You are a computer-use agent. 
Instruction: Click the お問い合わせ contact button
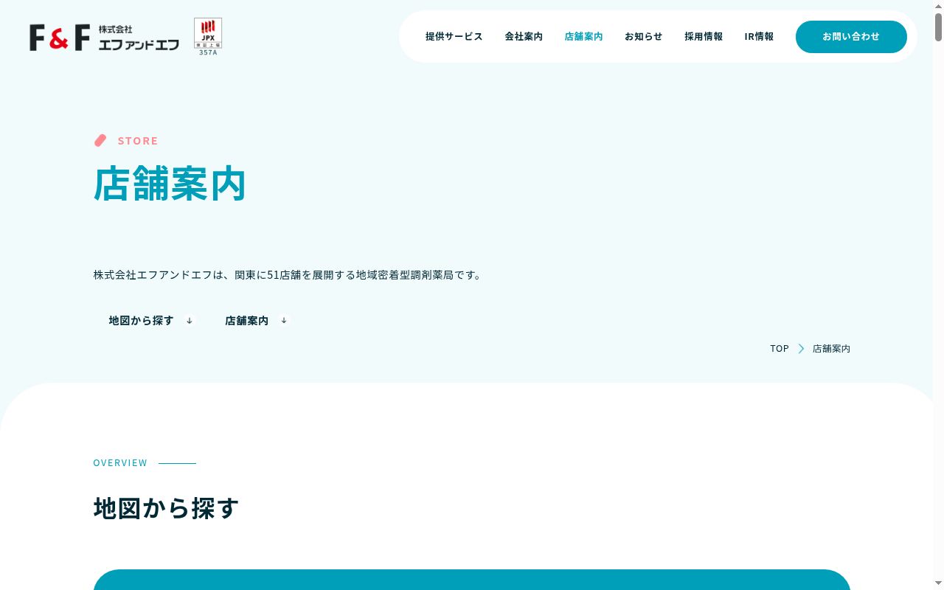point(851,37)
